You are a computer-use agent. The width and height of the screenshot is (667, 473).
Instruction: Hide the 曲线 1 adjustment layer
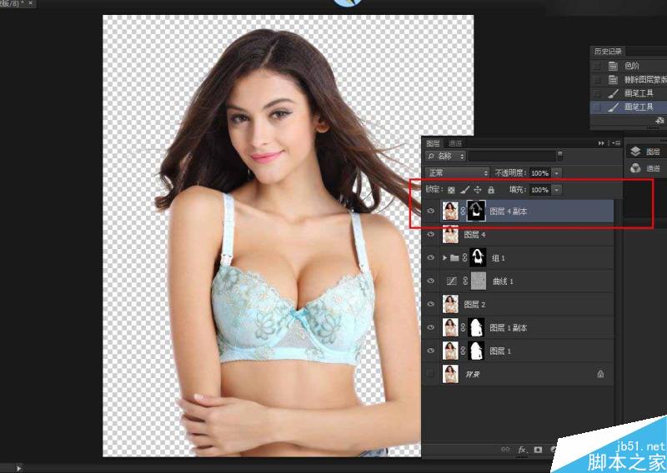pyautogui.click(x=431, y=281)
